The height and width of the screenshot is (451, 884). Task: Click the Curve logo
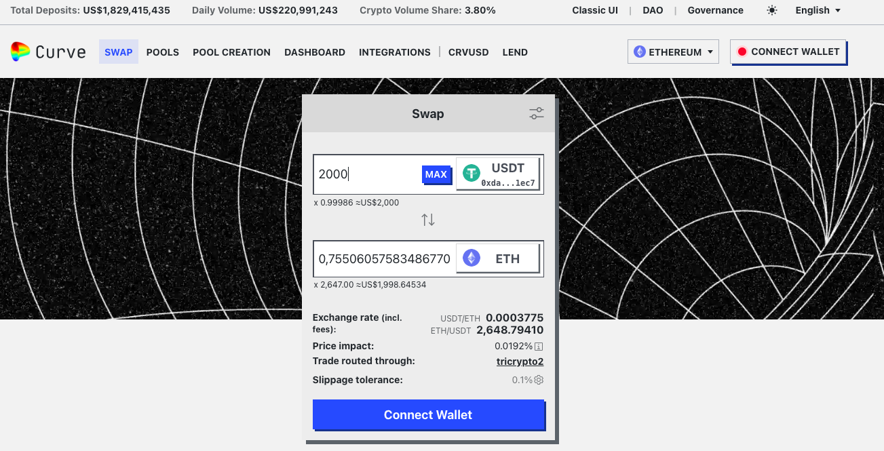pos(48,52)
